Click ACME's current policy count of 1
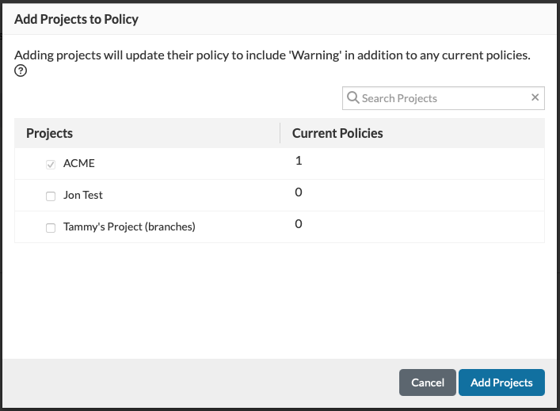 pos(299,161)
